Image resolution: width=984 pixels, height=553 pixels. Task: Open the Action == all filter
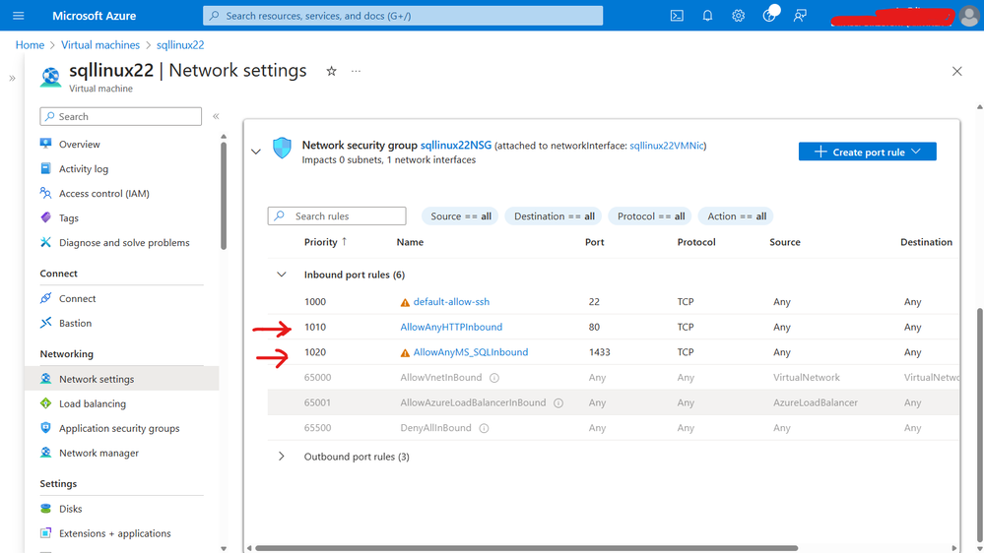point(737,216)
